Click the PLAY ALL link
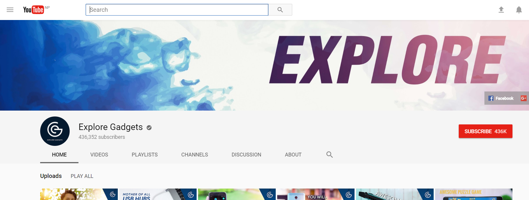Image resolution: width=529 pixels, height=200 pixels. click(x=82, y=176)
